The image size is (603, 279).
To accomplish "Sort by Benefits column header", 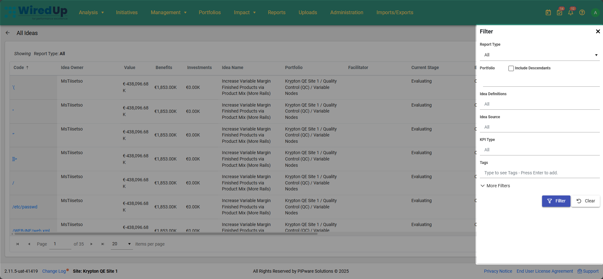I will [164, 67].
